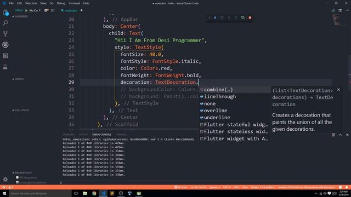Image resolution: width=351 pixels, height=197 pixels.
Task: Toggle the Uncaught Exceptions breakpoint checkbox
Action: [17, 182]
